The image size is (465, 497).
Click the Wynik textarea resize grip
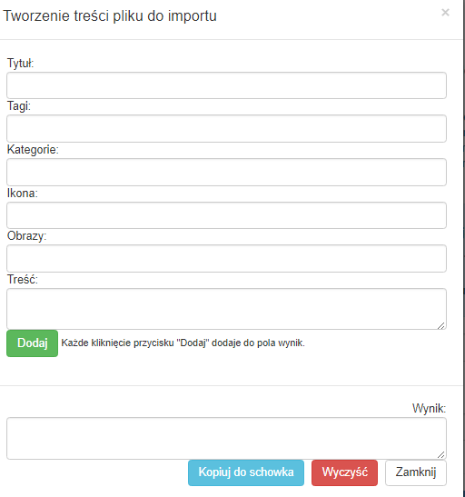pos(440,455)
